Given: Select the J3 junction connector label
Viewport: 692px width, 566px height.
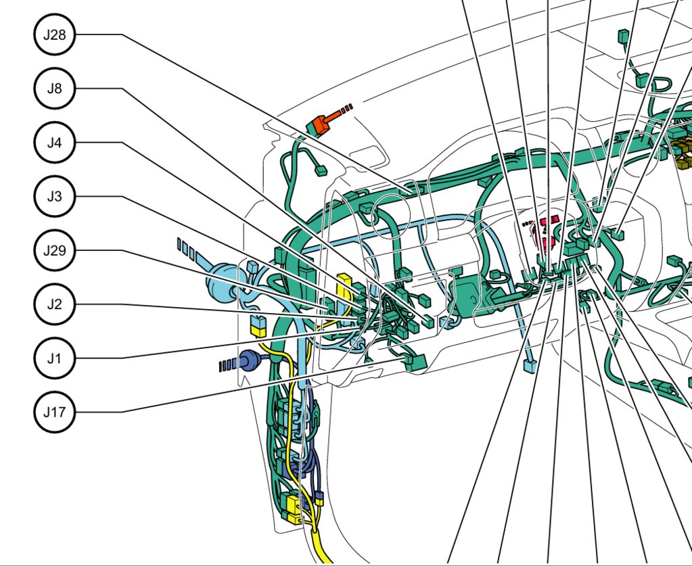Looking at the screenshot, I should (55, 196).
